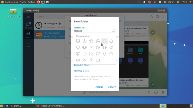This screenshot has height=108, width=193.
Task: Open the omg's Home desktop folder
Action: pyautogui.click(x=13, y=13)
